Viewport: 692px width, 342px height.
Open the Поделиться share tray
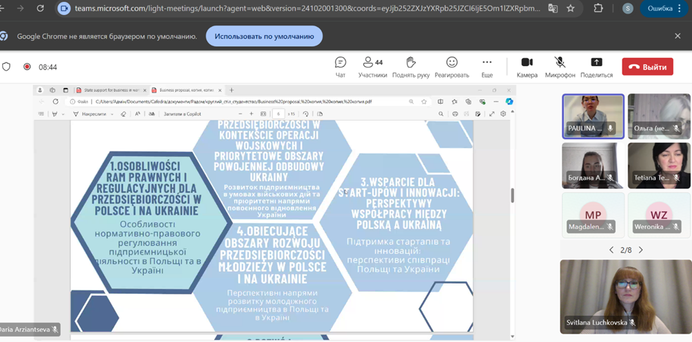596,67
